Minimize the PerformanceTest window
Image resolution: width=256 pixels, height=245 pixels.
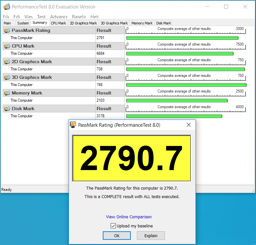click(x=207, y=7)
